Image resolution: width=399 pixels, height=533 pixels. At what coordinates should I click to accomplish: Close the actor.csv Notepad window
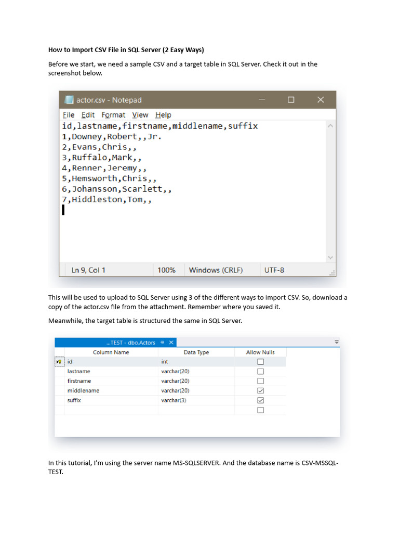321,100
